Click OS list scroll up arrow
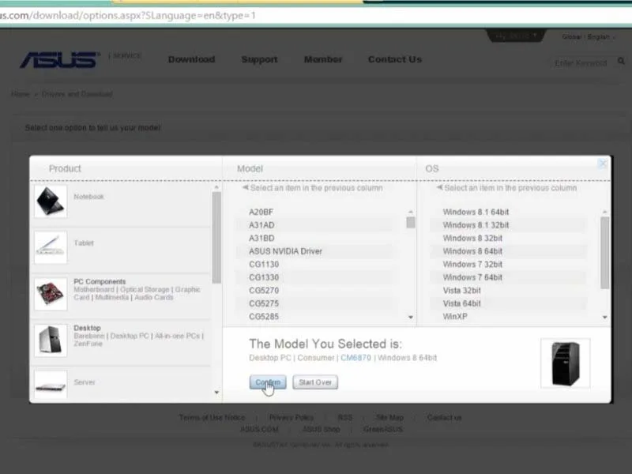This screenshot has height=474, width=632. click(x=604, y=212)
